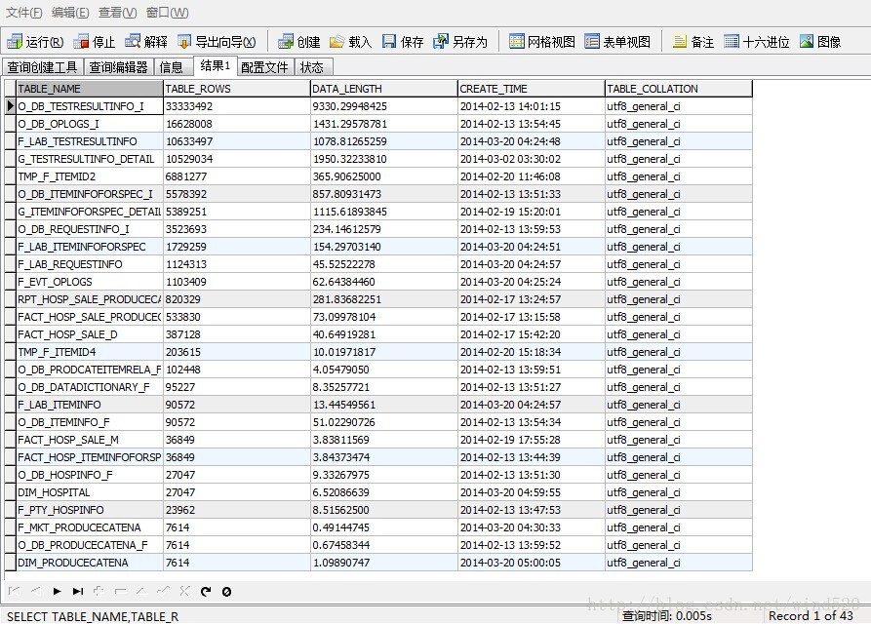
Task: Click the post edit checkmark icon
Action: [x=163, y=591]
